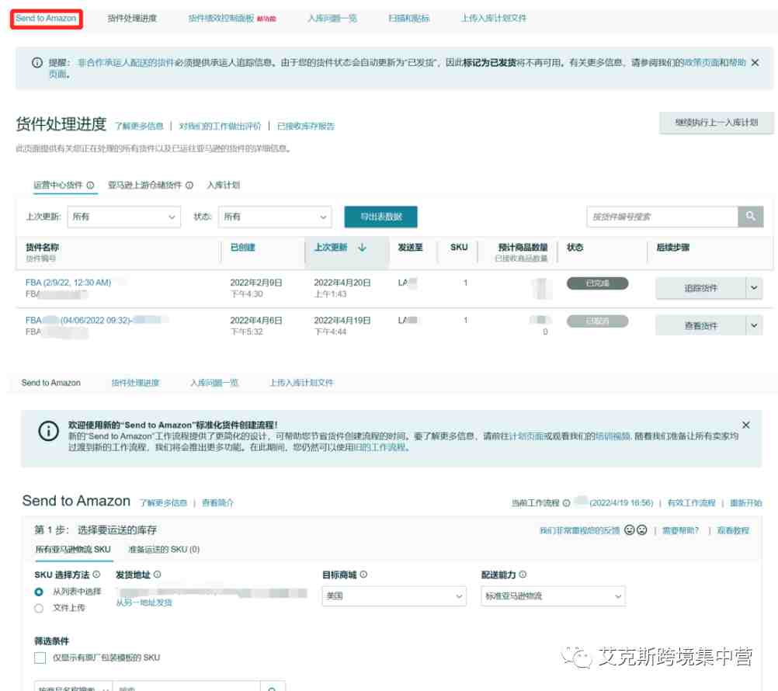This screenshot has height=691, width=778.
Task: Sort by the 已创建 column header
Action: 242,247
